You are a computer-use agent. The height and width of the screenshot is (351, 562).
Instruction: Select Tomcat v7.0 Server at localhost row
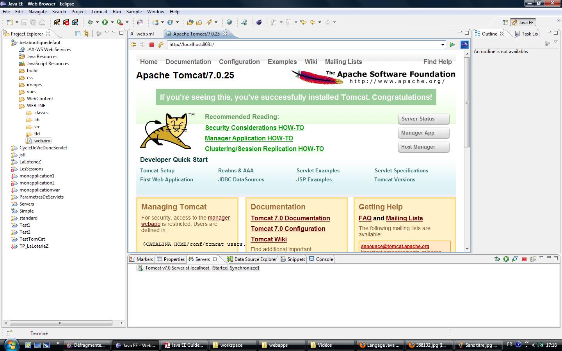pyautogui.click(x=198, y=268)
